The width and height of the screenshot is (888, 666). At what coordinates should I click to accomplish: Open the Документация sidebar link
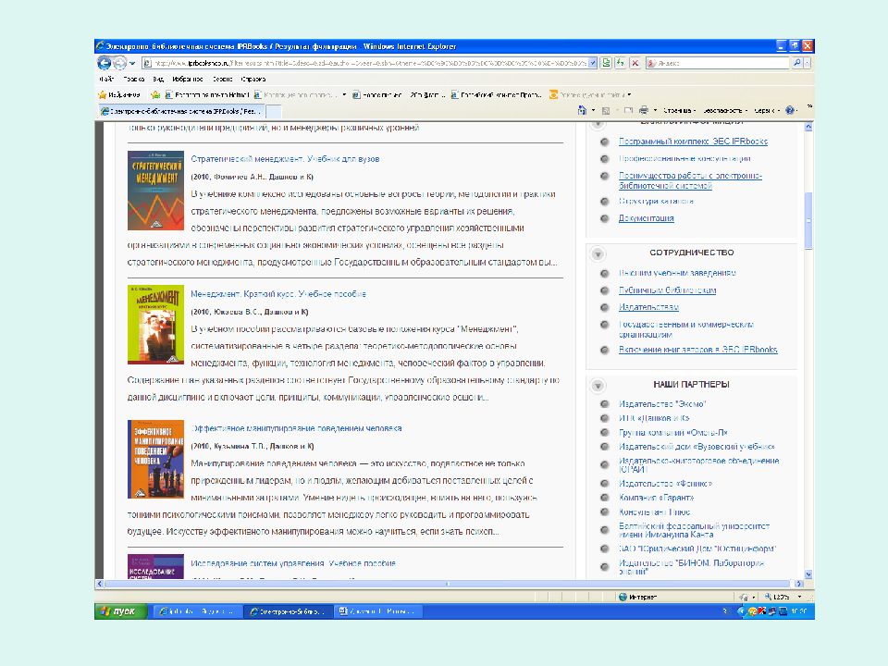647,218
